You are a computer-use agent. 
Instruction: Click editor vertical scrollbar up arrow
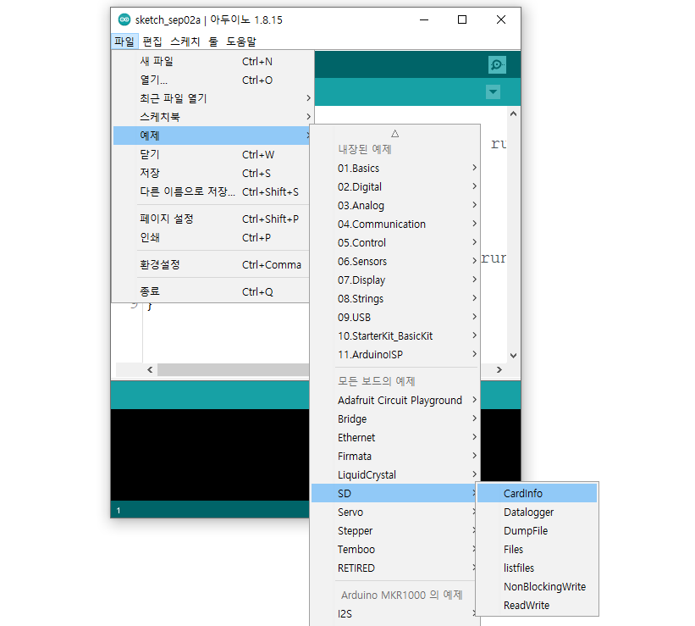click(x=513, y=114)
